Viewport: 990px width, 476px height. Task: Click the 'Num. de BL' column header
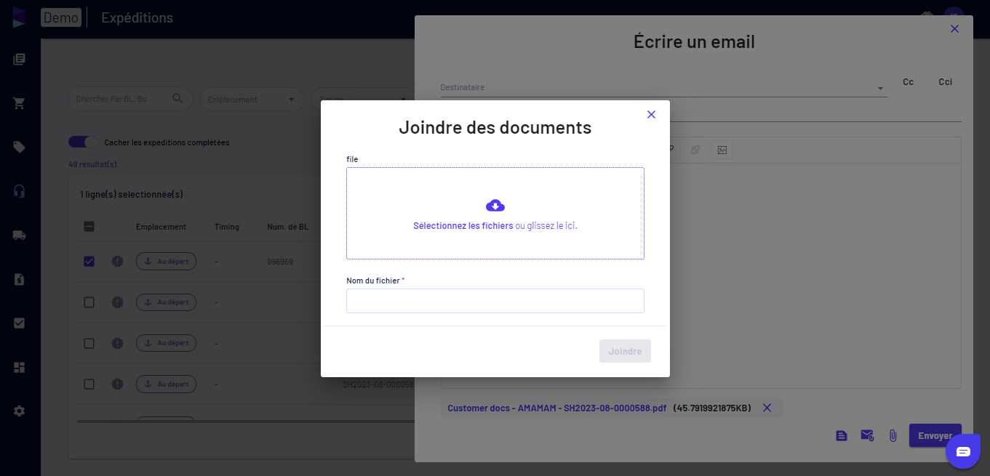click(287, 227)
